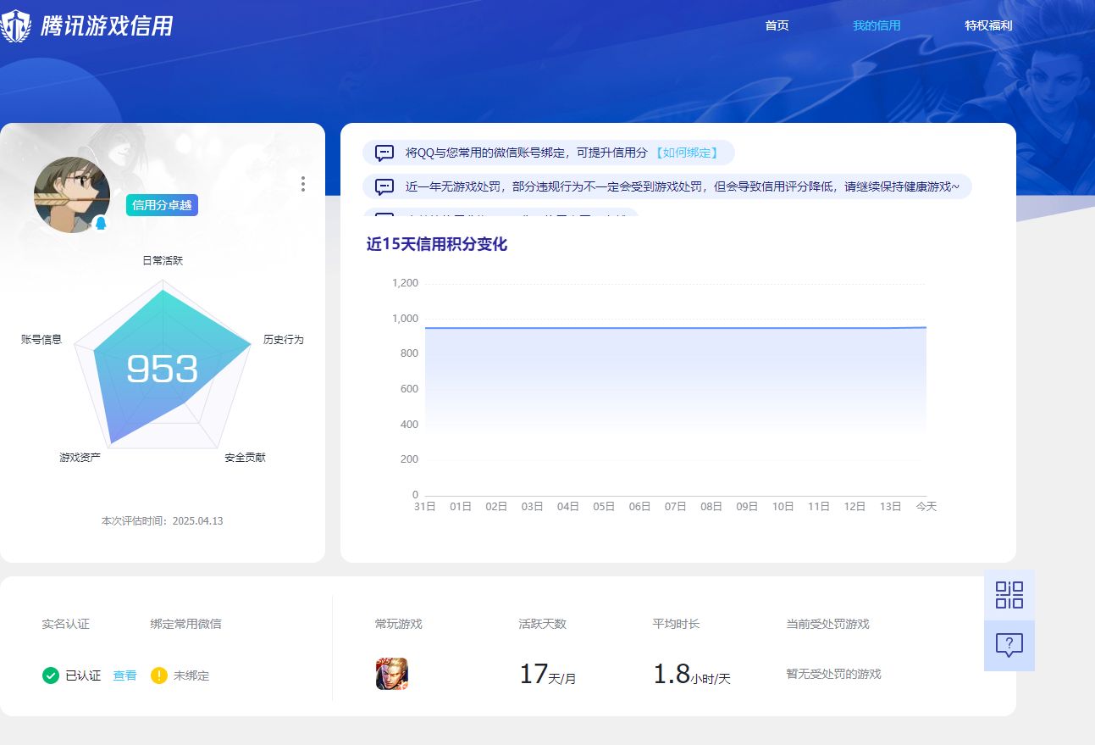Image resolution: width=1095 pixels, height=745 pixels.
Task: Go to the 首页 nav tab
Action: pos(777,25)
